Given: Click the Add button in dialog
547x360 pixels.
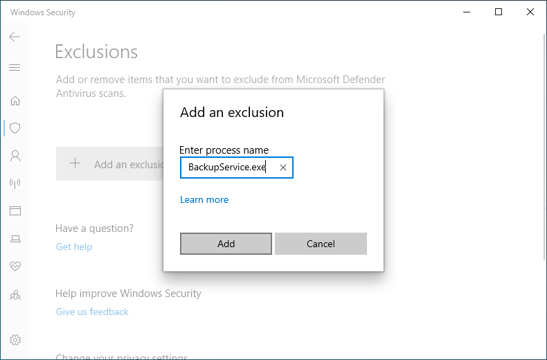Looking at the screenshot, I should click(x=226, y=244).
